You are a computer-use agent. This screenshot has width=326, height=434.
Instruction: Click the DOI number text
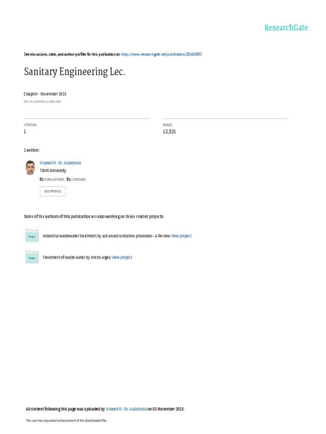tap(42, 102)
